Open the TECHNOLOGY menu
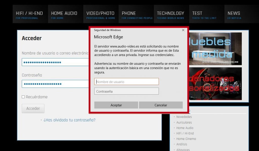Image resolution: width=259 pixels, height=151 pixels. 171,14
